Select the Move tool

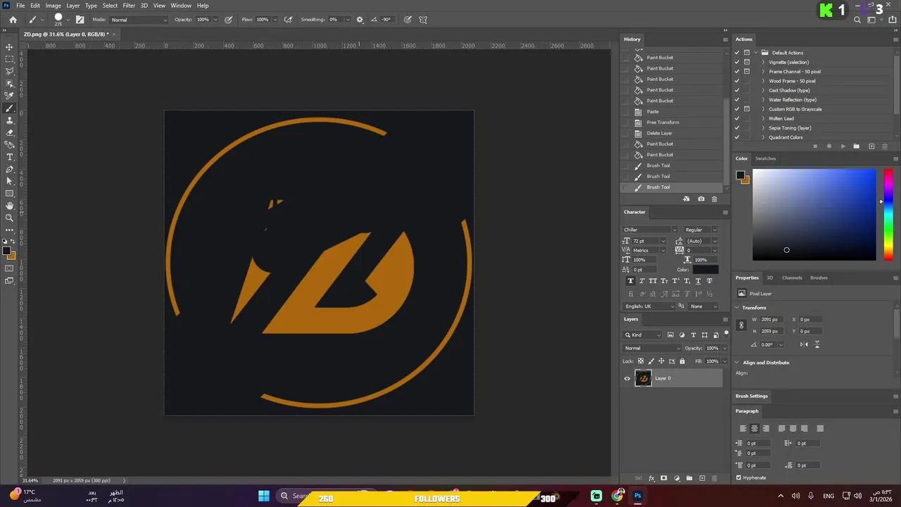click(x=9, y=47)
